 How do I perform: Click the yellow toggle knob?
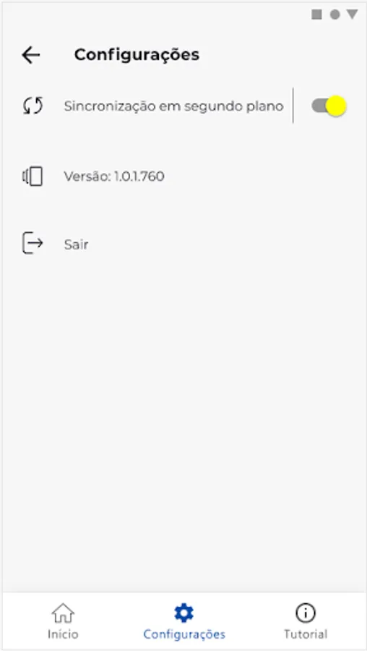tap(336, 106)
